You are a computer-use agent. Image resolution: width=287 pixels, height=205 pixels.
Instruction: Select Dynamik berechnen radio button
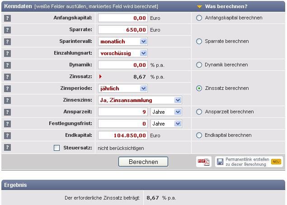(x=199, y=65)
